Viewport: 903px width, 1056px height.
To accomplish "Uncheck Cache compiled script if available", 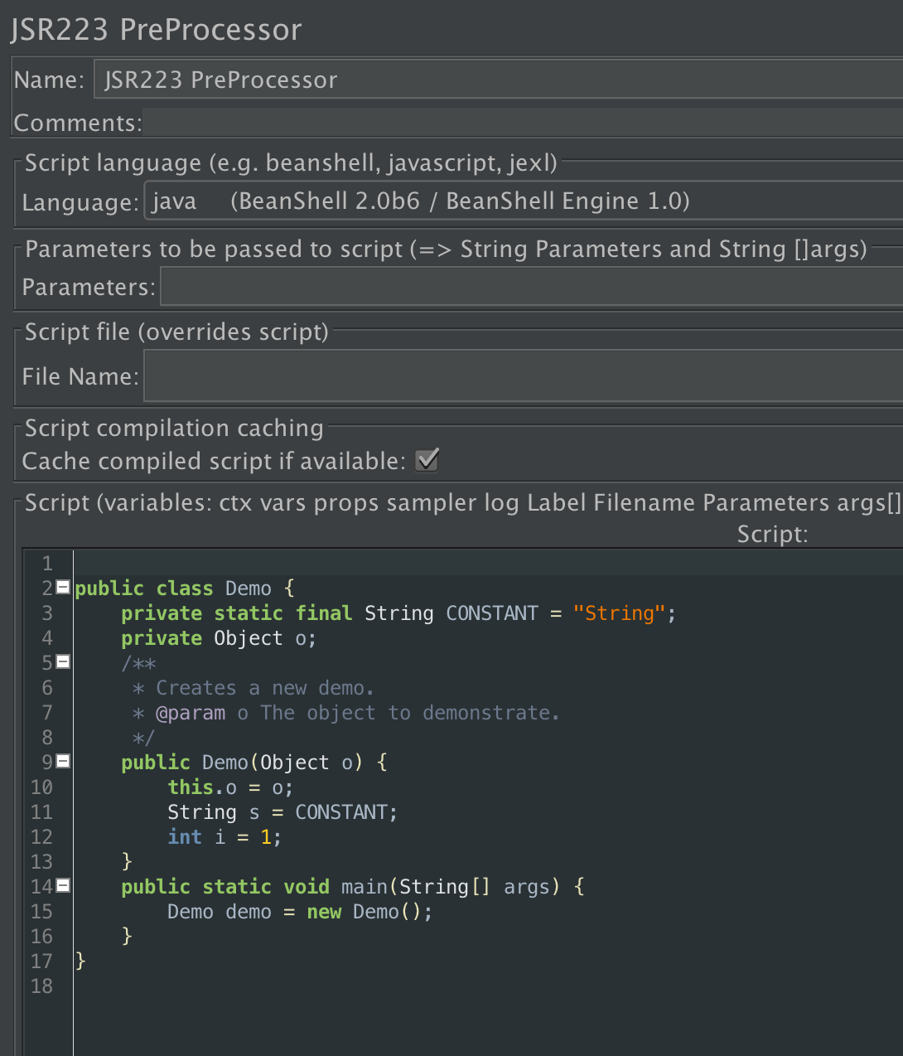I will click(x=426, y=460).
